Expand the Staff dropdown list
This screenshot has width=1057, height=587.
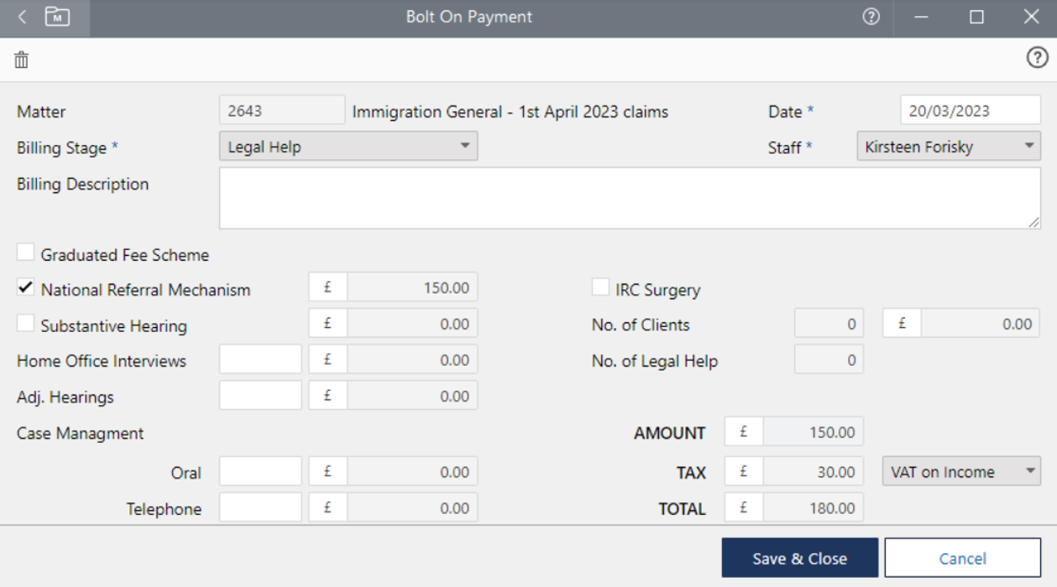click(x=948, y=147)
